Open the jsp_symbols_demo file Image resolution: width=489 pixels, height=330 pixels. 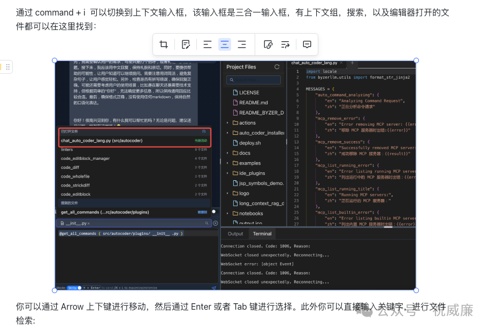258,183
